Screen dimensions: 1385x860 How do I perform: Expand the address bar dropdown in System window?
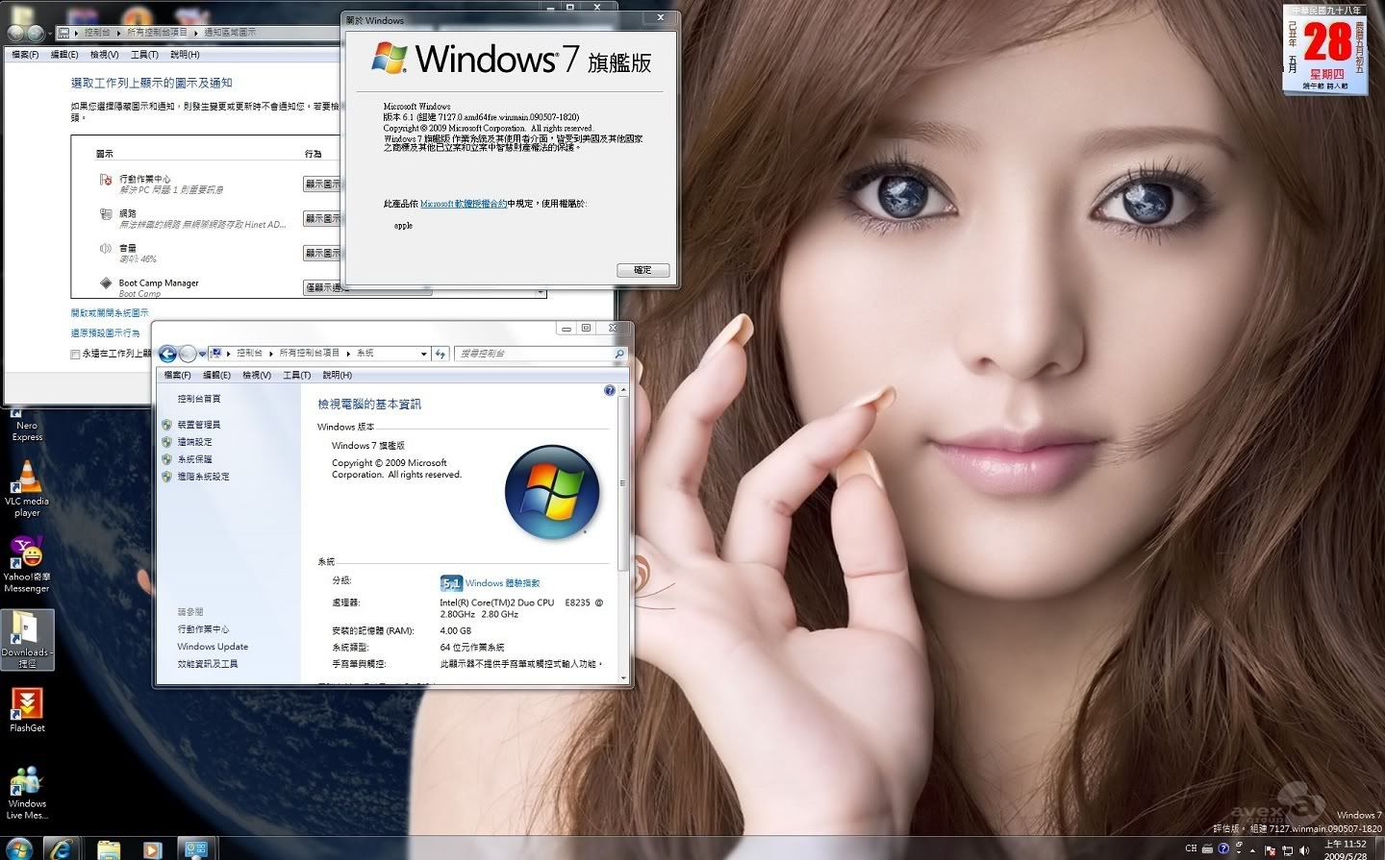pos(423,354)
